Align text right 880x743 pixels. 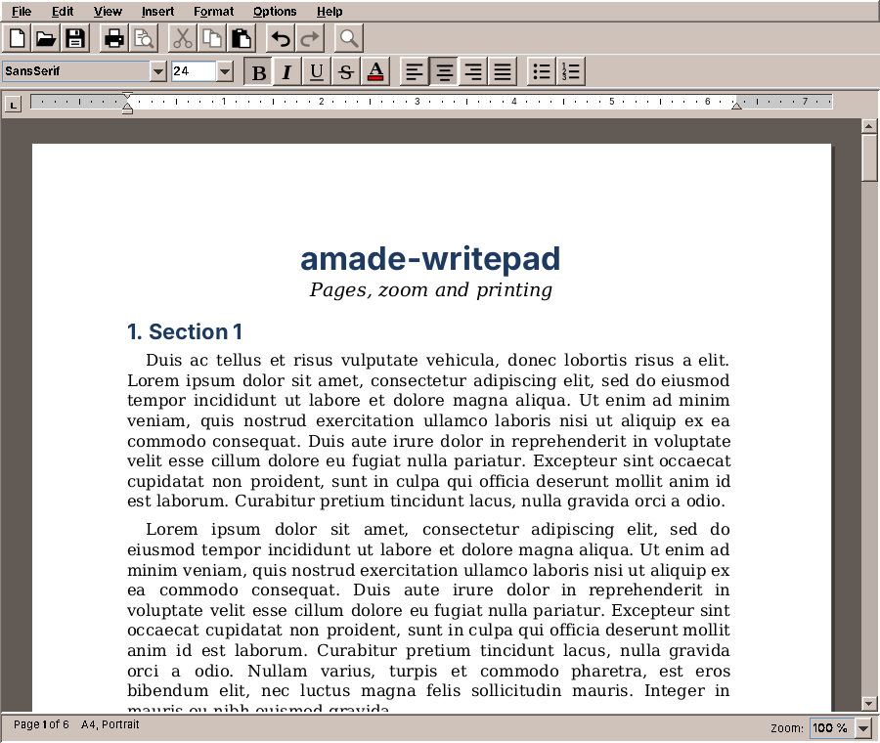473,71
